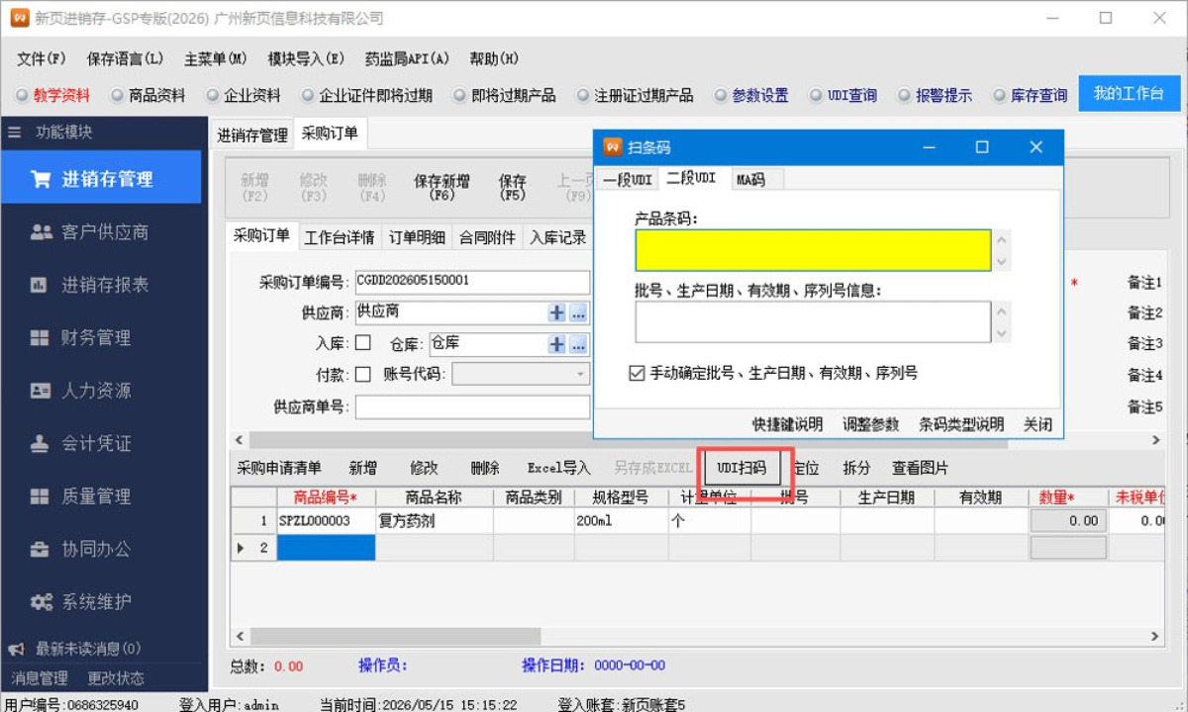The height and width of the screenshot is (712, 1188).
Task: Click 保存新增 (F6) toolbar button
Action: coord(442,187)
